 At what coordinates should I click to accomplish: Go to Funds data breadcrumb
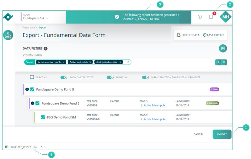29,28
